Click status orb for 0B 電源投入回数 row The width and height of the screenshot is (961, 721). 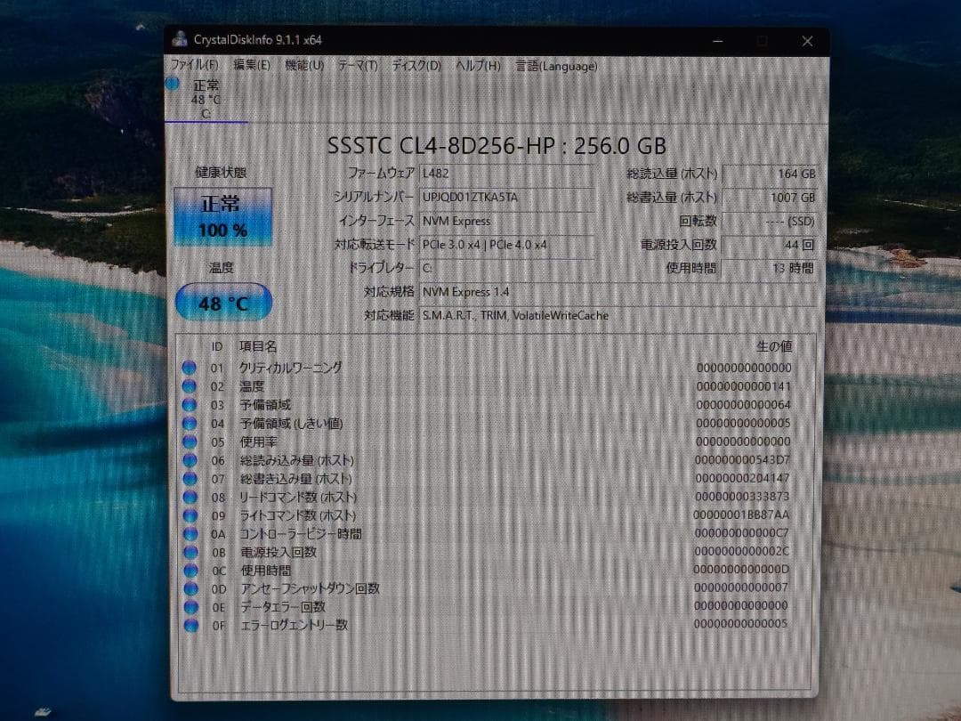[190, 552]
